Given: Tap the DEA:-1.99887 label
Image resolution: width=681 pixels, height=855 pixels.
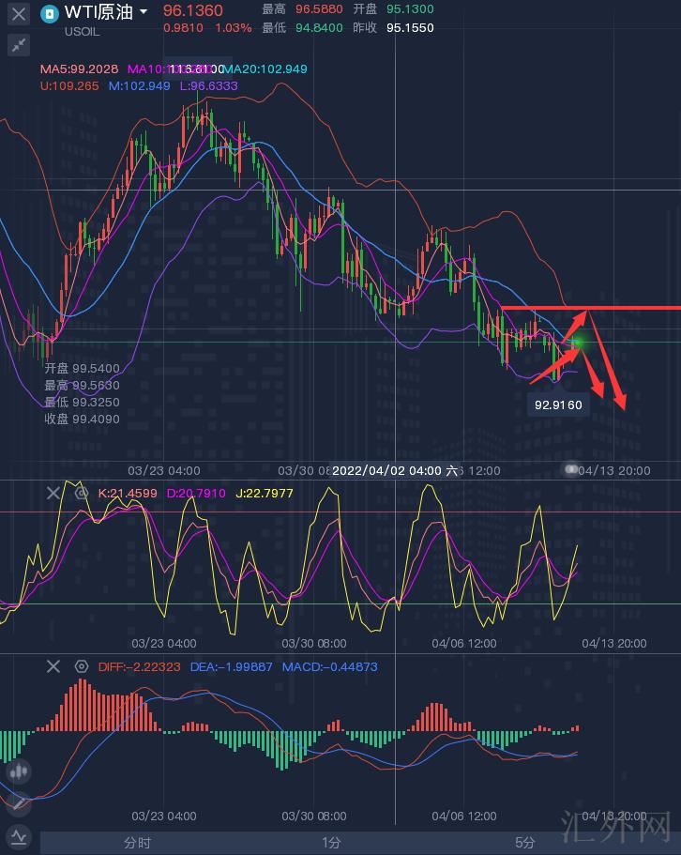Looking at the screenshot, I should 231,667.
